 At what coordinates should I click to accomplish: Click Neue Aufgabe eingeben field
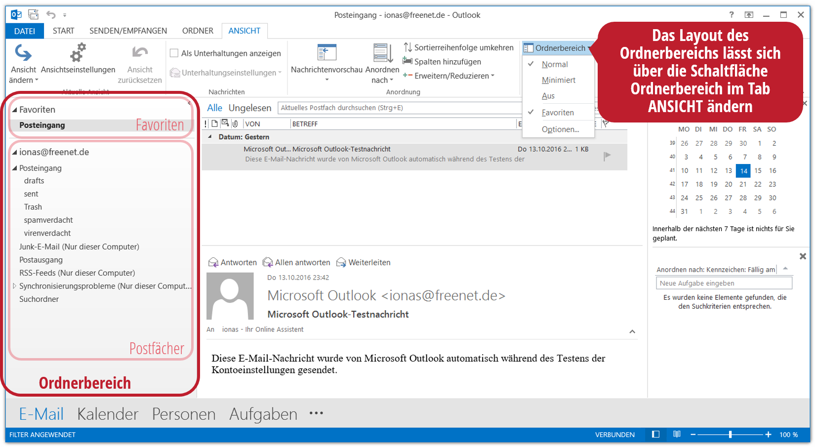click(724, 283)
